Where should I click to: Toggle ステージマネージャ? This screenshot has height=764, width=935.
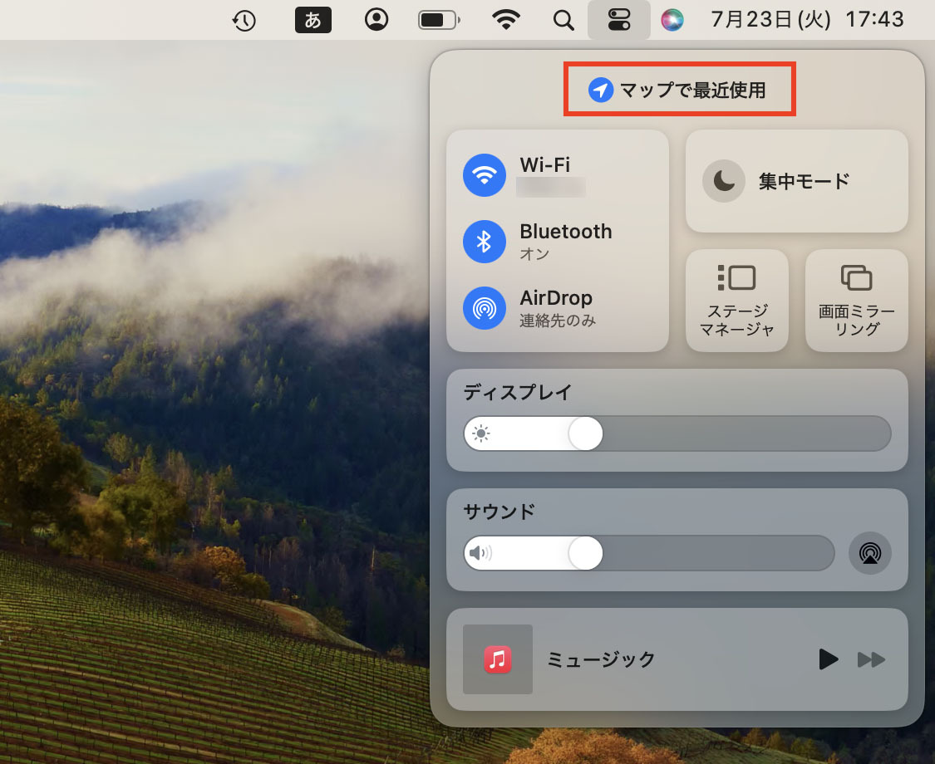coord(737,301)
